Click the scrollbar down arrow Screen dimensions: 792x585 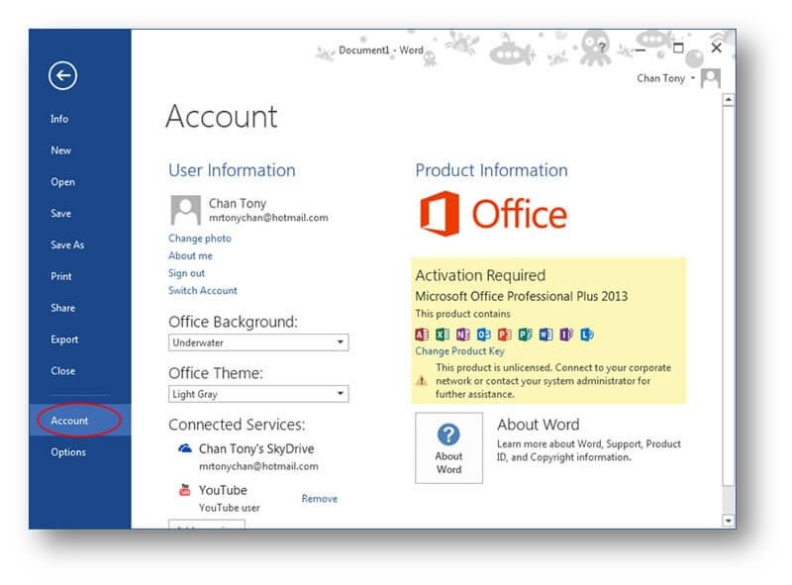click(x=728, y=521)
